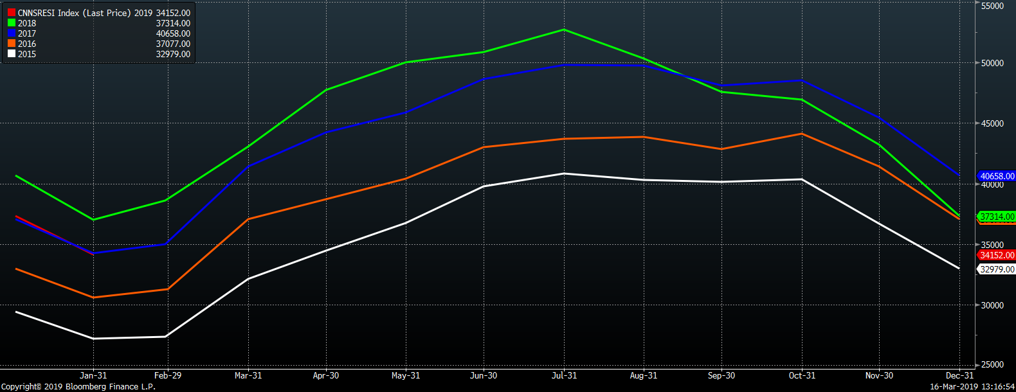Select the 37077.00 value in the legend
Image resolution: width=1016 pixels, height=392 pixels.
click(173, 44)
